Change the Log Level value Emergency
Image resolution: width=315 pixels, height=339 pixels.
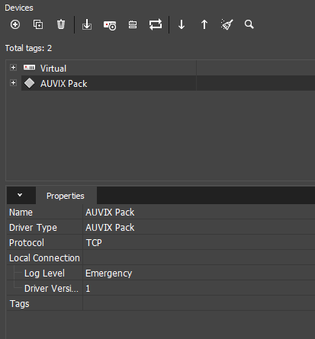tap(199, 273)
